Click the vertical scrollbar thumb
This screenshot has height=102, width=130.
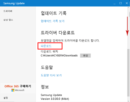coord(128,73)
